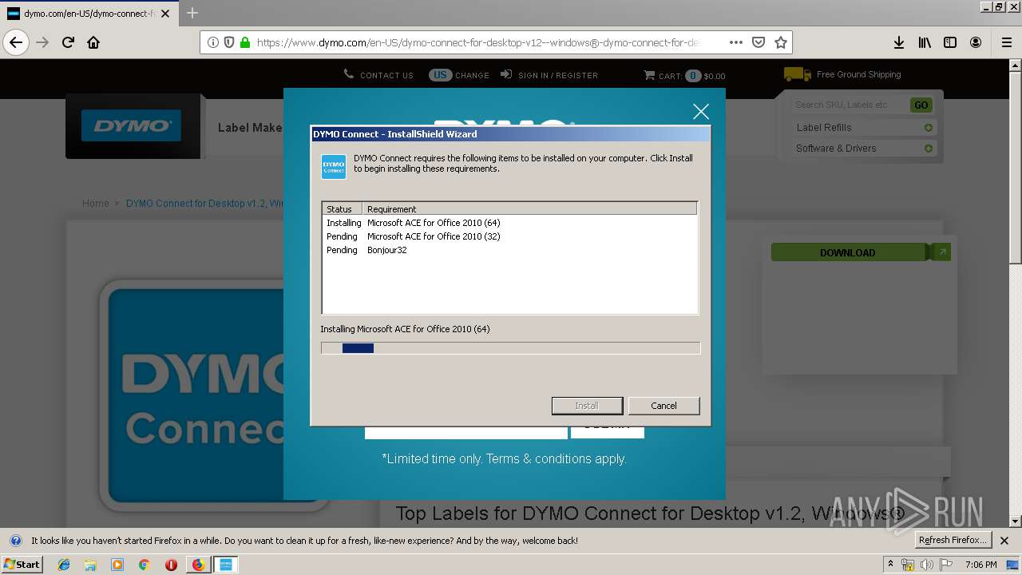This screenshot has height=575, width=1022.
Task: Click the page vertical scrollbar
Action: tap(1015, 295)
